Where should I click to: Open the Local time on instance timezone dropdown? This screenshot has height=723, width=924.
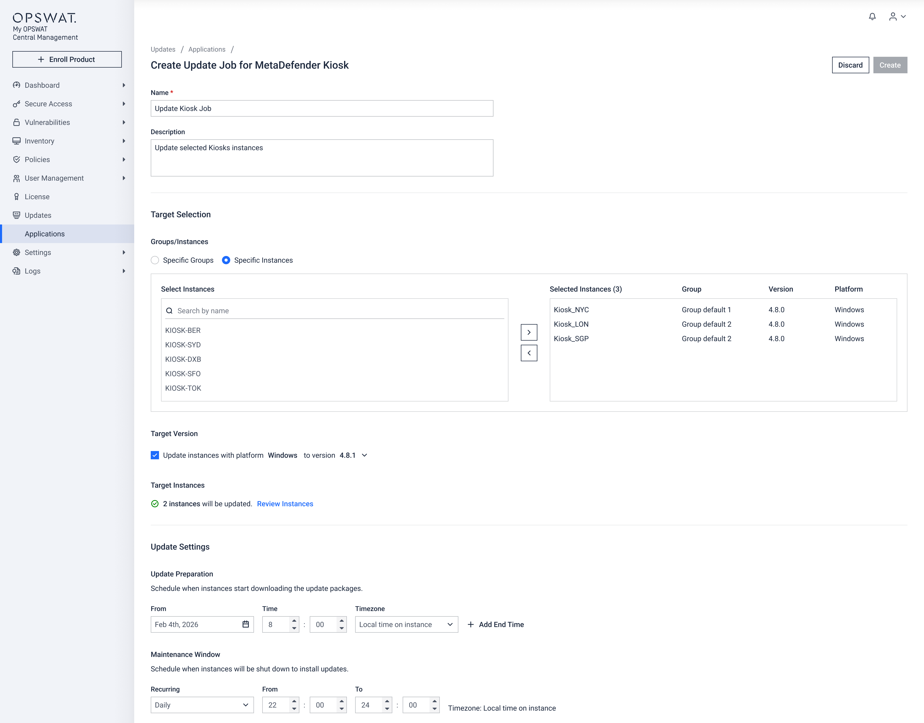(x=406, y=624)
